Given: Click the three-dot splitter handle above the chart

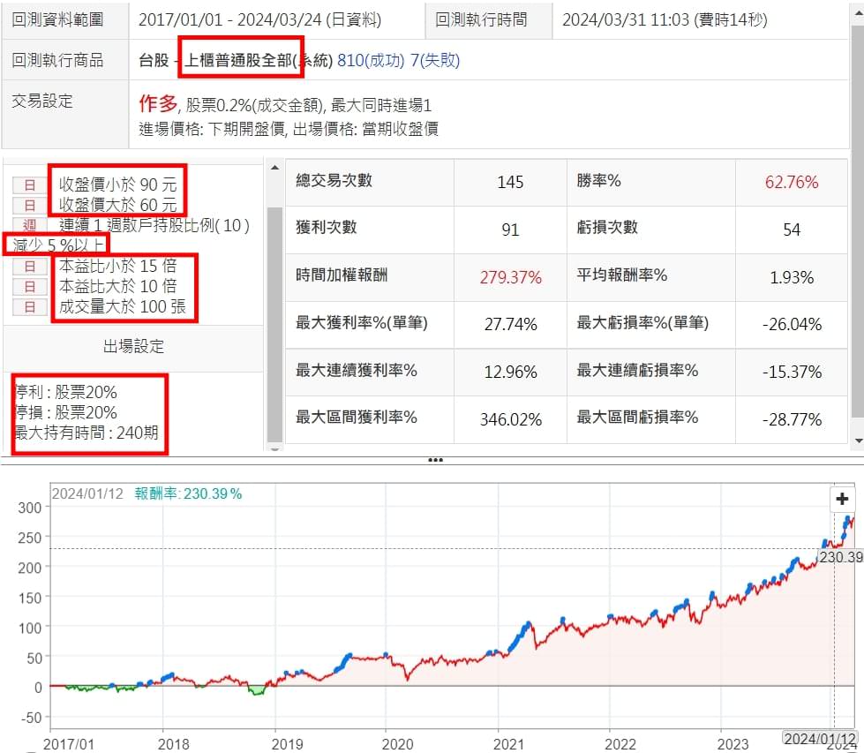Looking at the screenshot, I should [433, 460].
